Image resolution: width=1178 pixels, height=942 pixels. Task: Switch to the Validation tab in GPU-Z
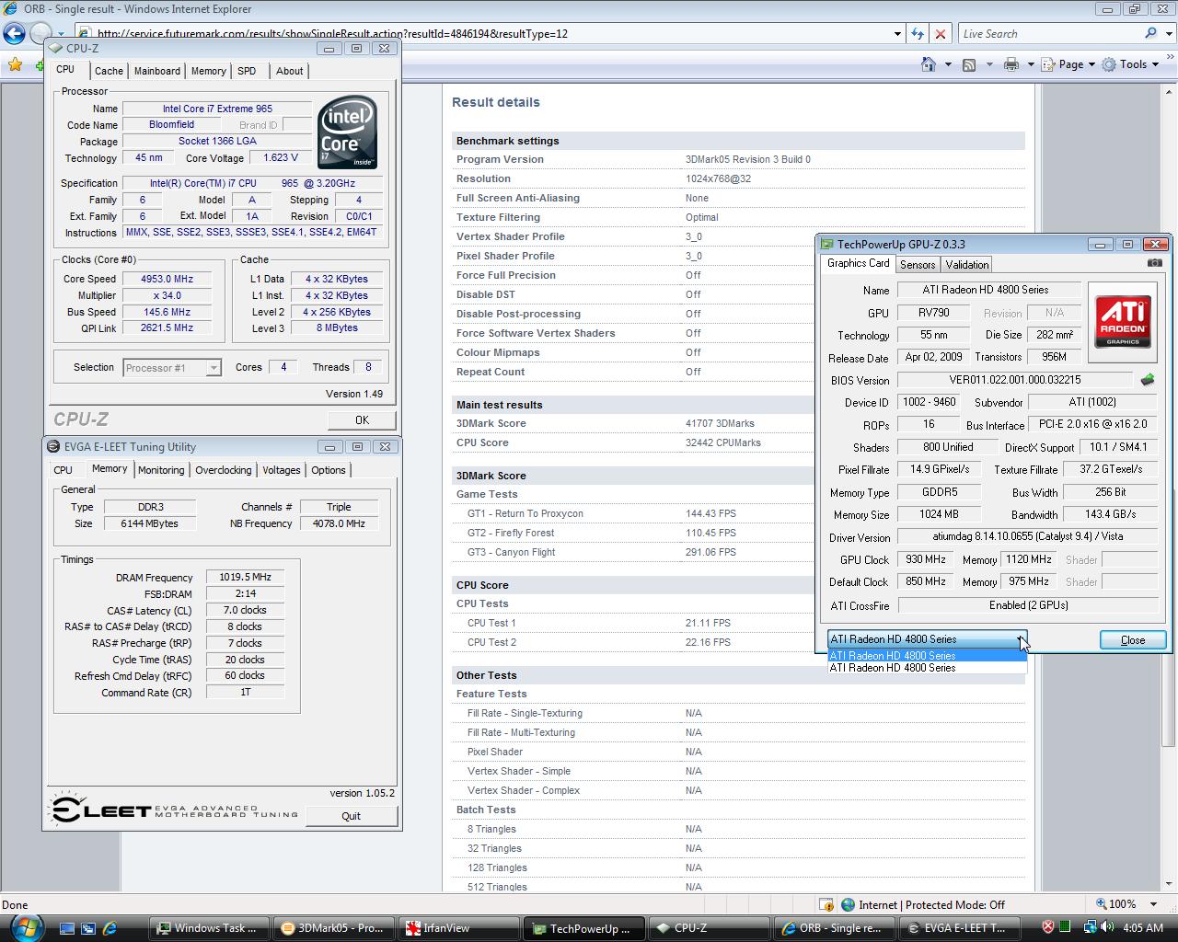click(x=967, y=265)
